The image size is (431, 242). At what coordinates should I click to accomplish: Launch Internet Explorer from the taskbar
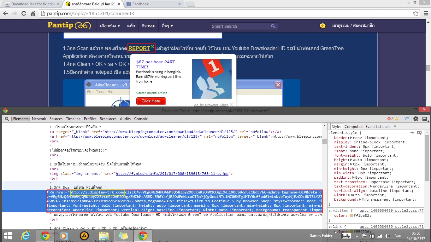pos(25,236)
